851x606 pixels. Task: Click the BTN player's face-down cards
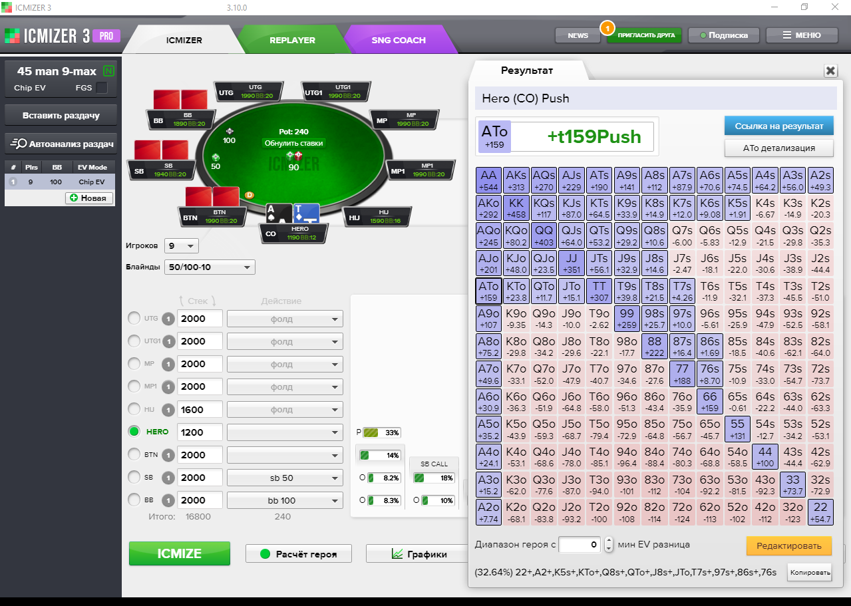(x=212, y=197)
